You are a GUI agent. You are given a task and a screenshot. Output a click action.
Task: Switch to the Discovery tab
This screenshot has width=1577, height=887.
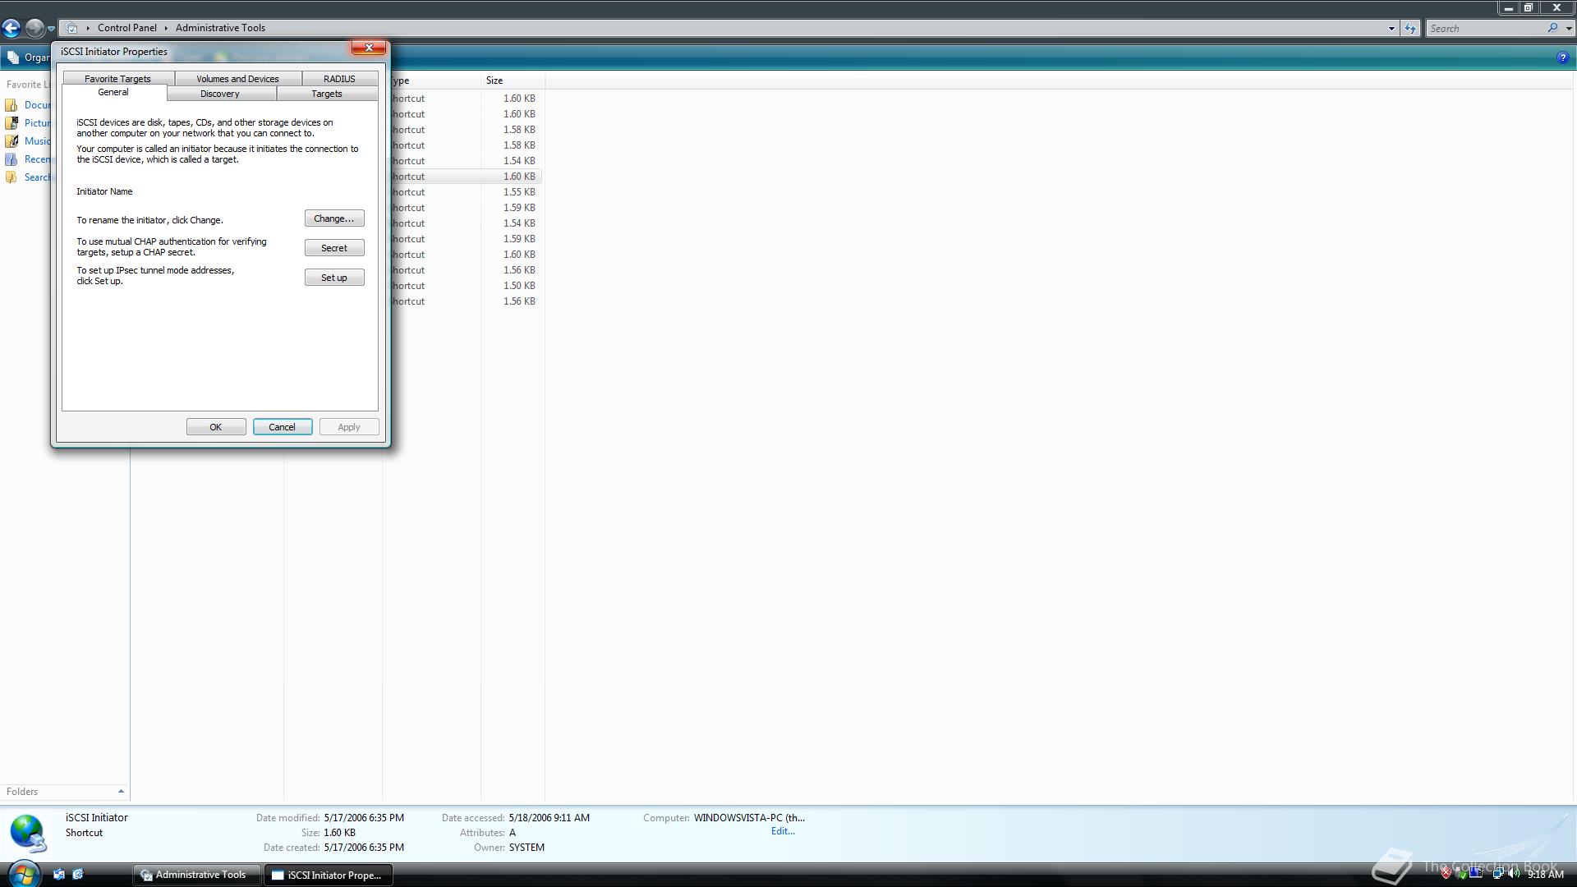coord(220,94)
